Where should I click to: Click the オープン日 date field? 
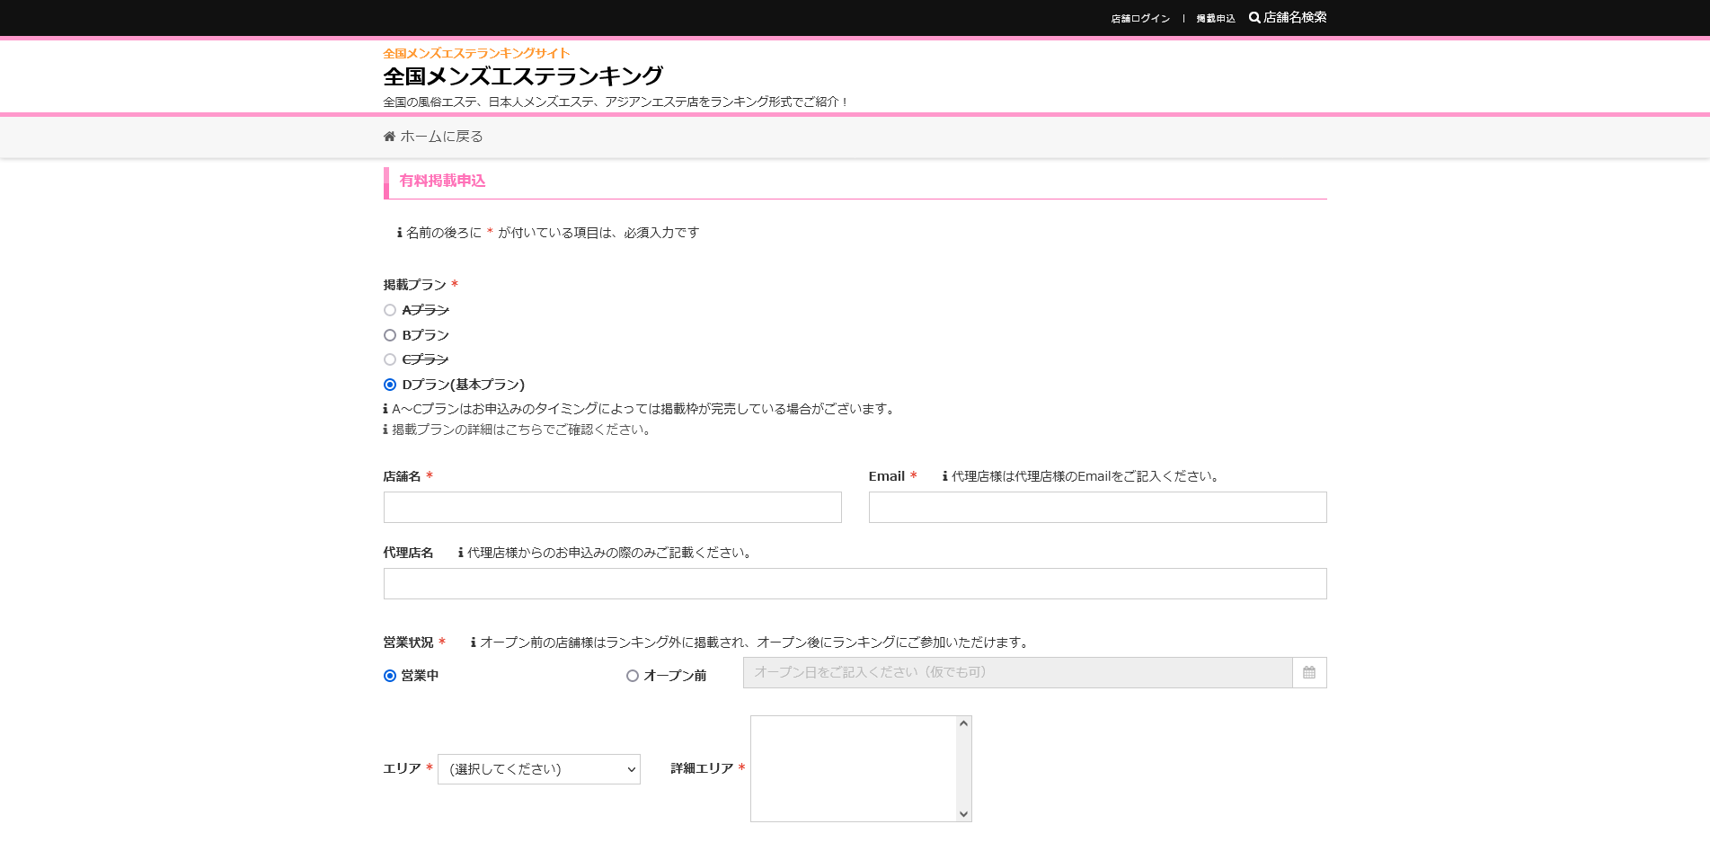coord(1018,672)
